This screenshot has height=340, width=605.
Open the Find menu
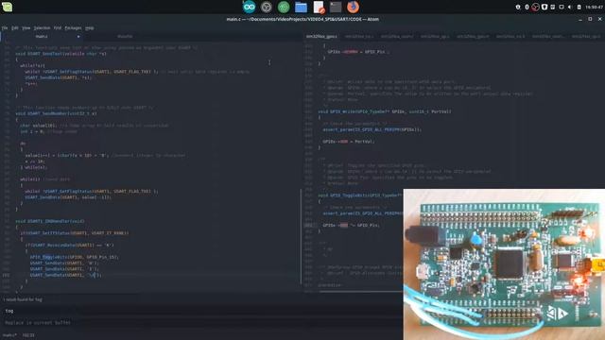point(58,27)
